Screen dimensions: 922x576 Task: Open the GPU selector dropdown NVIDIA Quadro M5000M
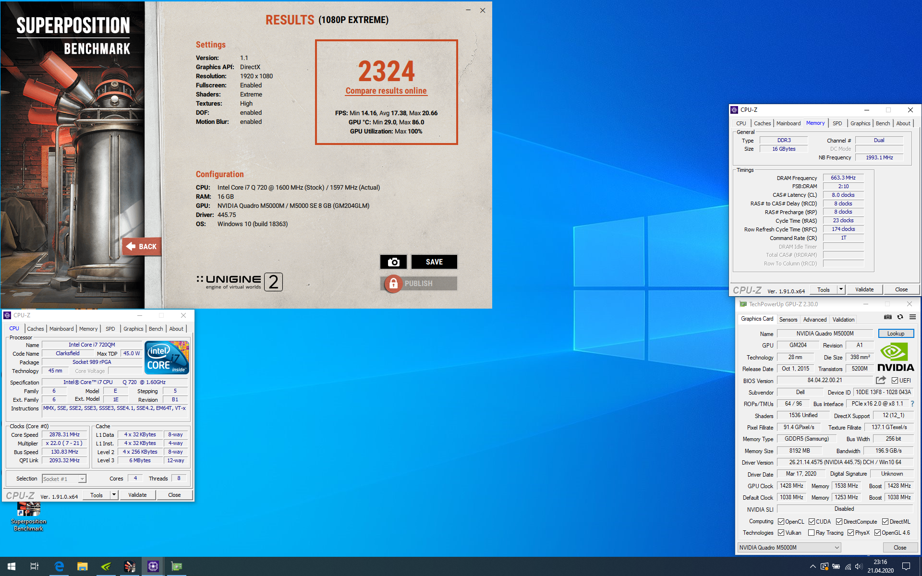point(789,548)
